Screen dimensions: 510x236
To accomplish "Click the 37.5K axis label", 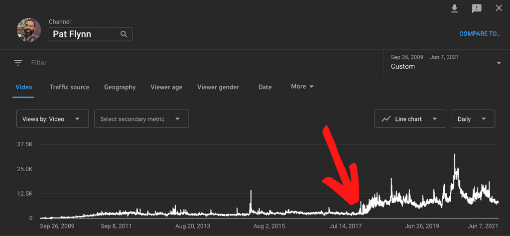I will coord(25,144).
